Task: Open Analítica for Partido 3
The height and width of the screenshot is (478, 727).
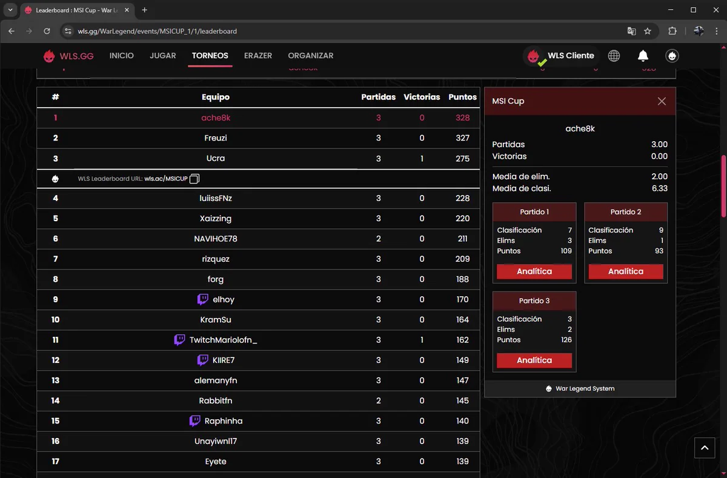Action: coord(534,360)
